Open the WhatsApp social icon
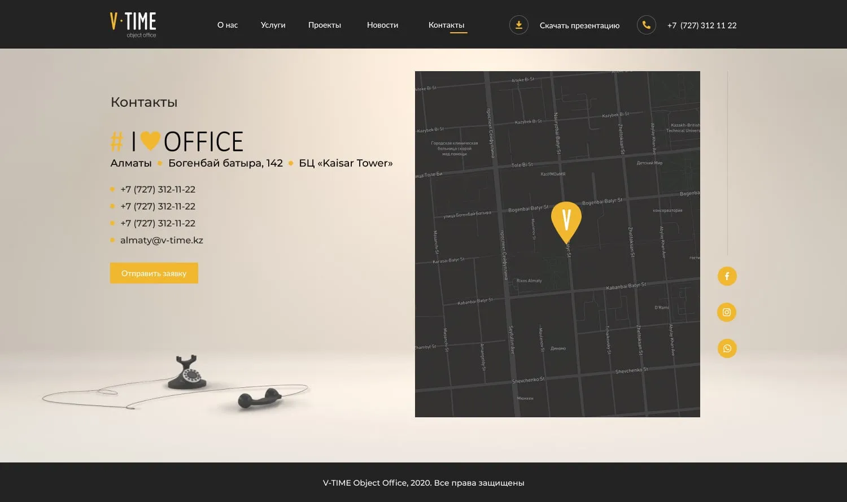The width and height of the screenshot is (847, 502). 727,348
